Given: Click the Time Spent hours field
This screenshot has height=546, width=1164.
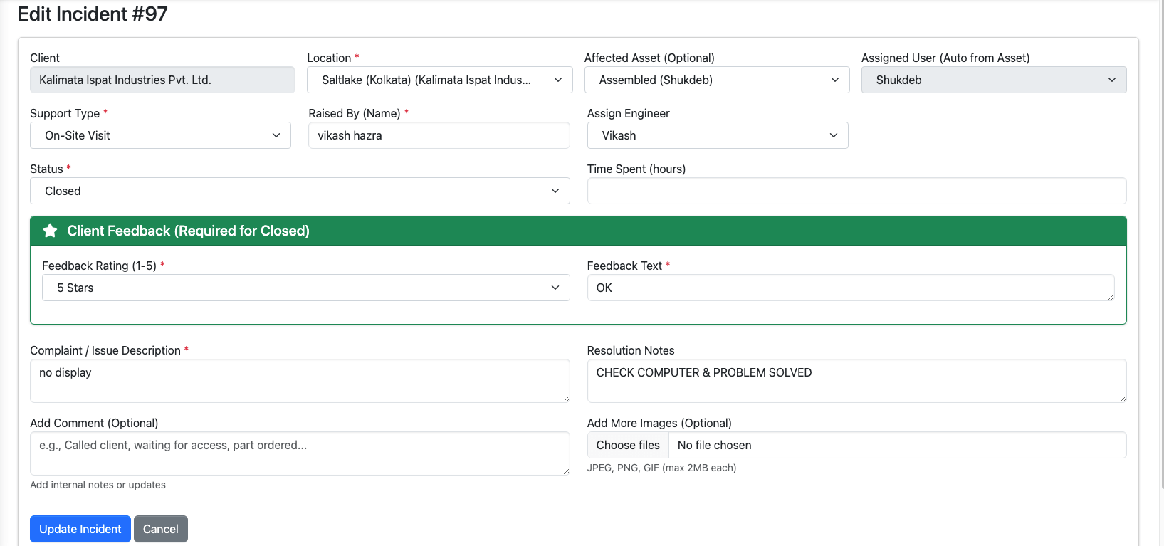Looking at the screenshot, I should tap(856, 191).
